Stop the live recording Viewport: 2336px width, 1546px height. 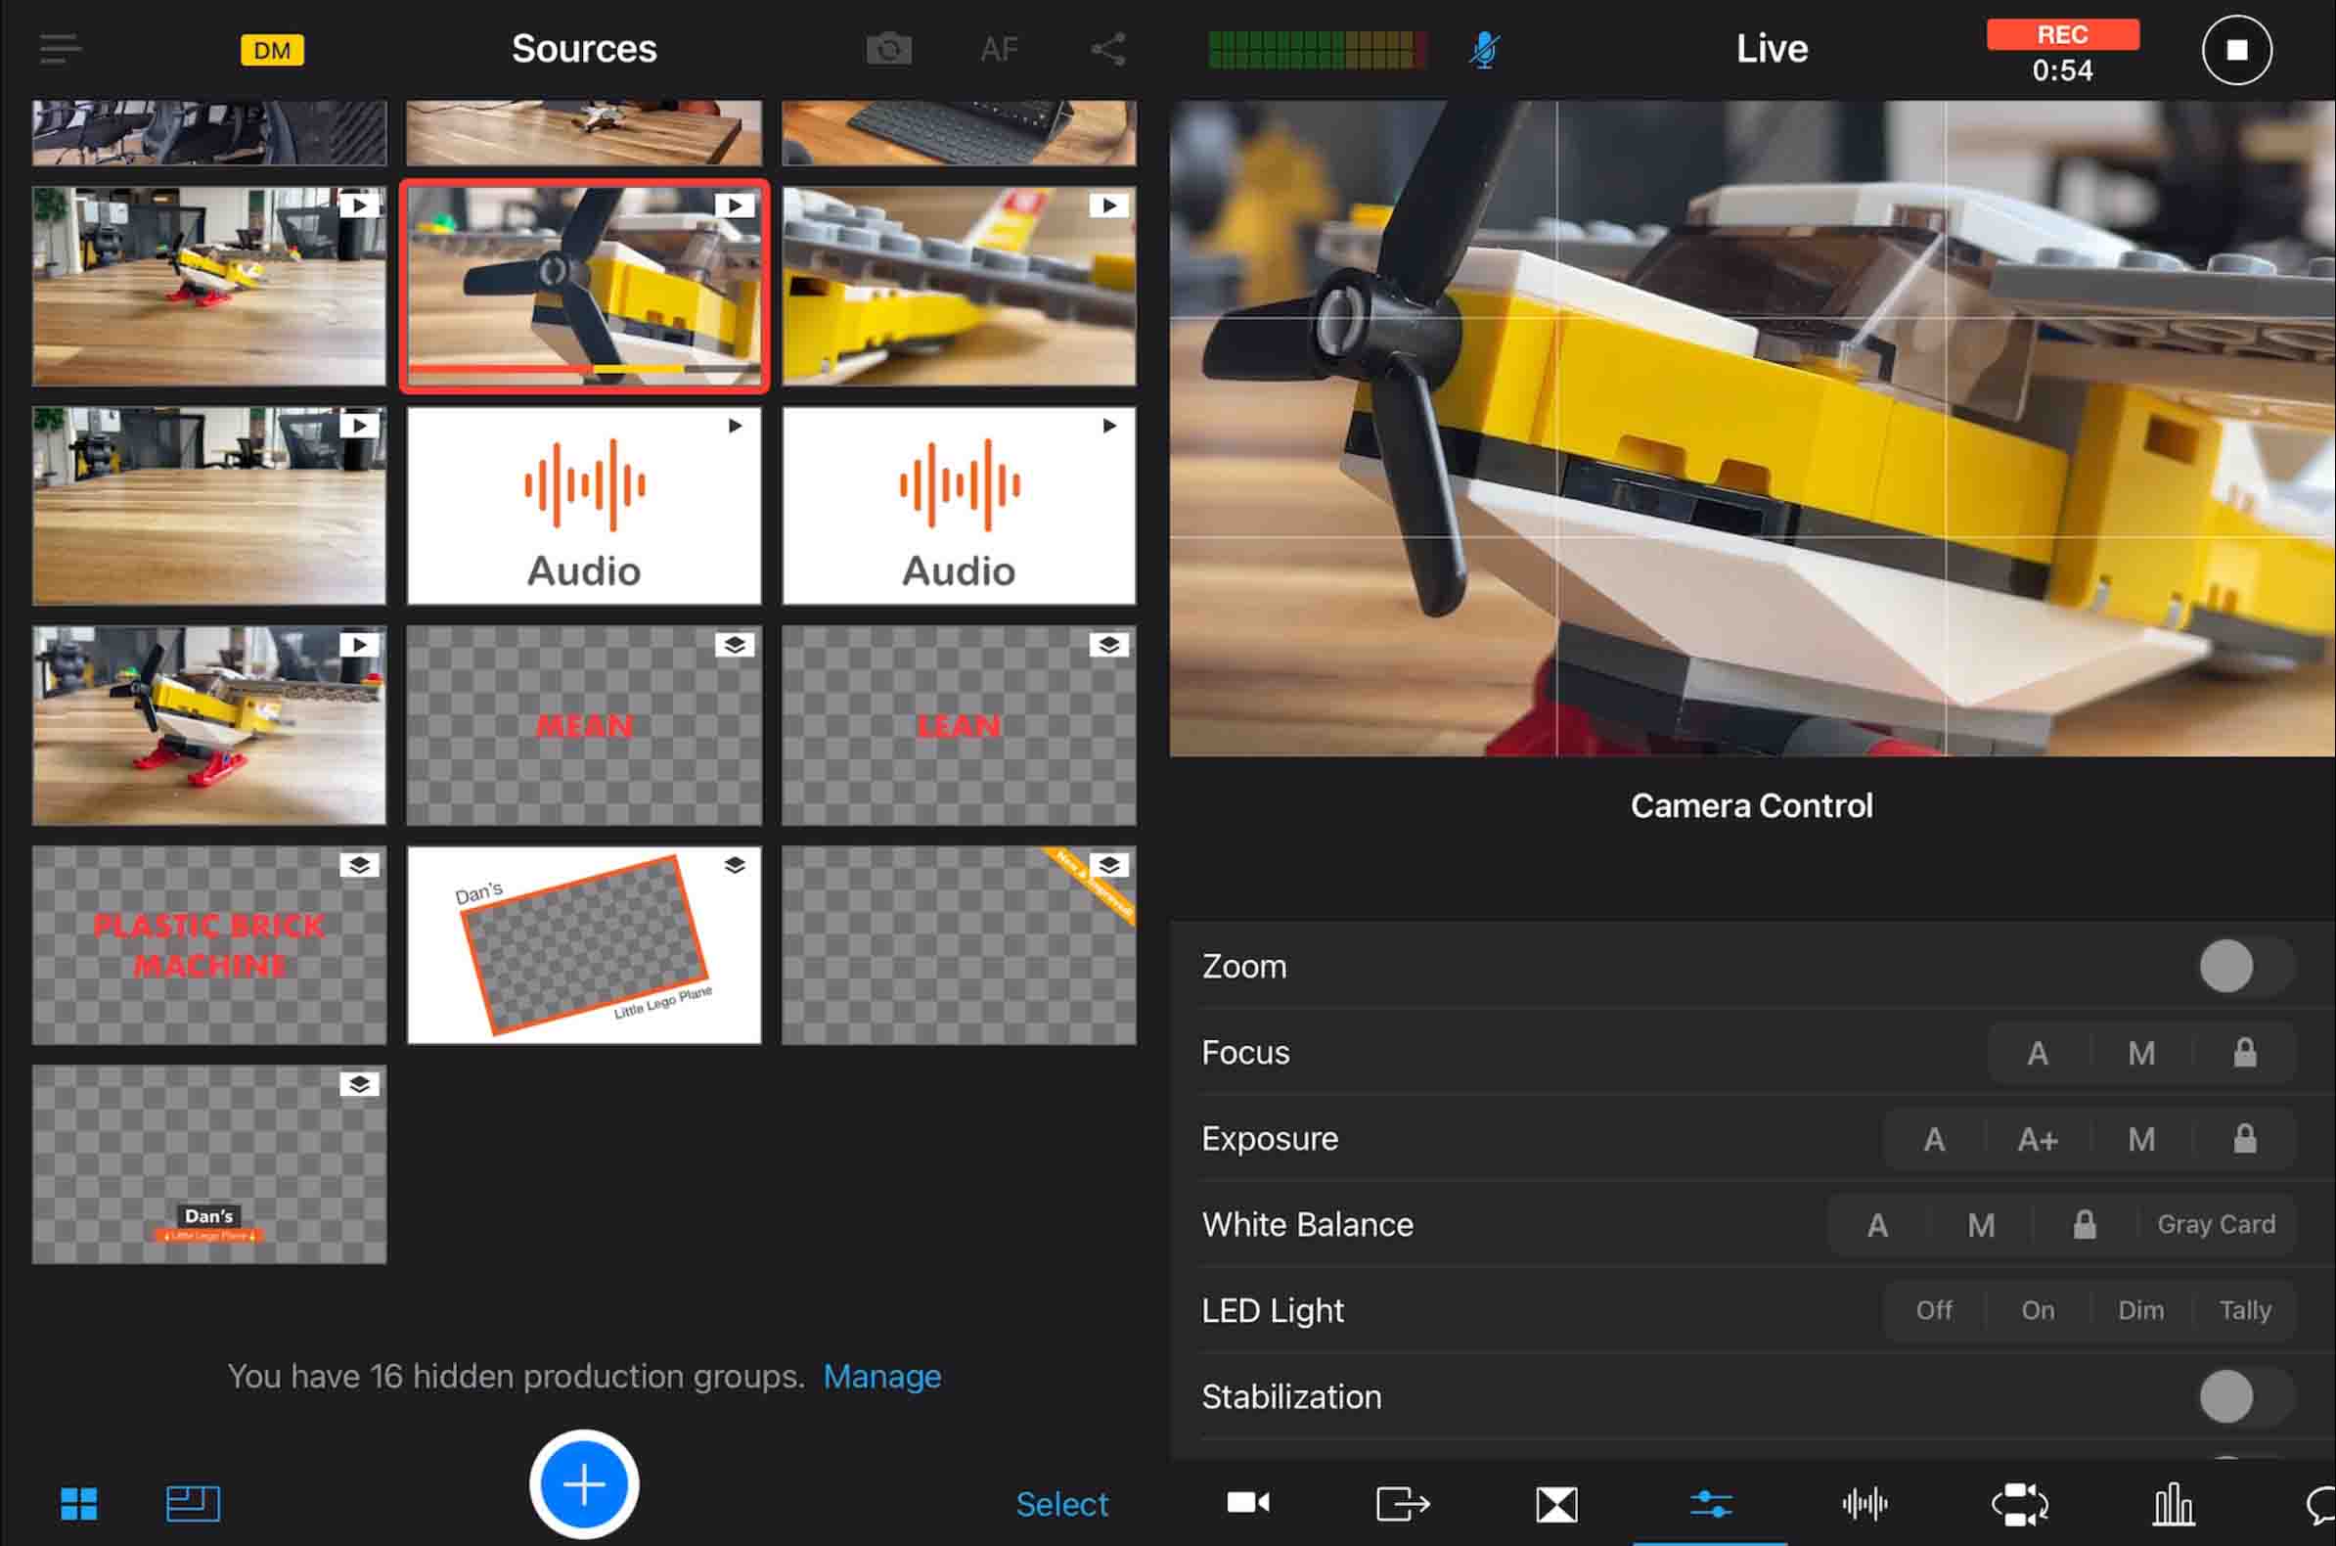(x=2235, y=50)
